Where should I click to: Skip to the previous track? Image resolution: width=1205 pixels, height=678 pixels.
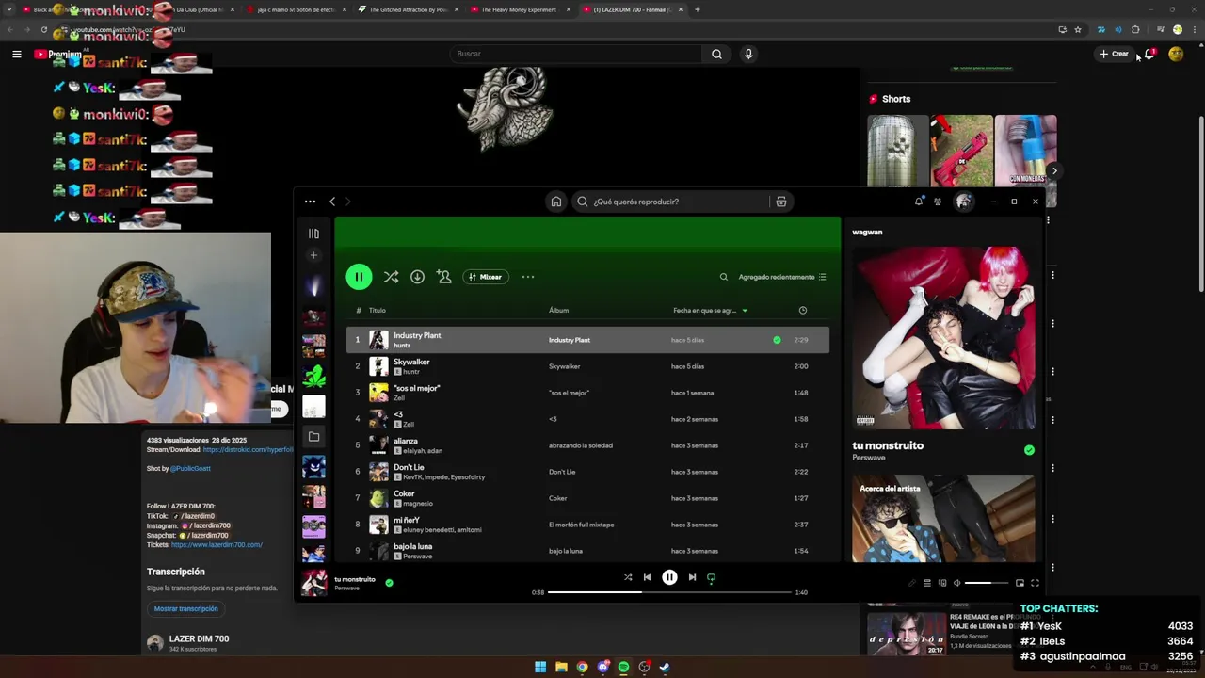point(647,577)
